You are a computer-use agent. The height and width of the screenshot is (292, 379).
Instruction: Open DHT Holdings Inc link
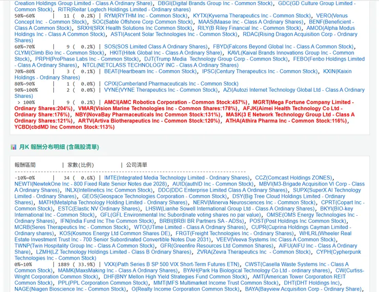click(x=312, y=283)
